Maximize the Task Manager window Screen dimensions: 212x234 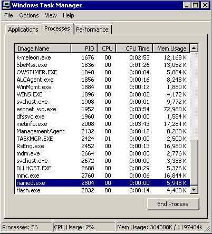tap(195, 5)
